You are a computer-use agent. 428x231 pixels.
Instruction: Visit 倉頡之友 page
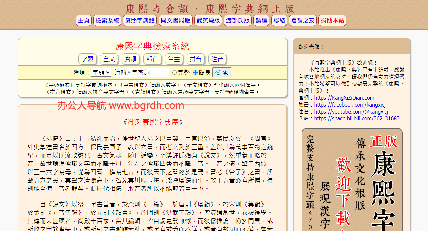coord(302,20)
